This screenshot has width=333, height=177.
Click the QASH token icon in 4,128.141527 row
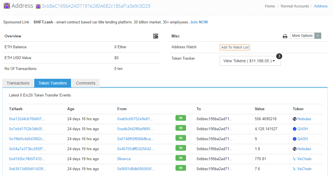(x=294, y=129)
